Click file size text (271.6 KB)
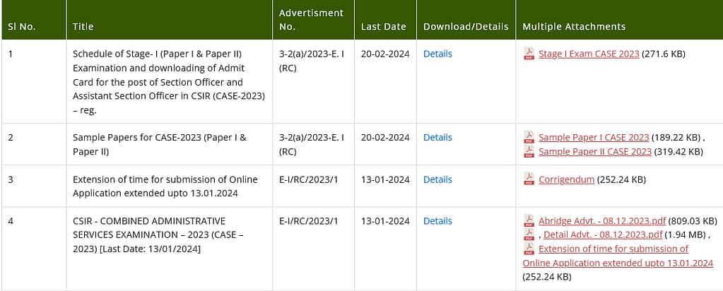This screenshot has width=723, height=291. pos(664,54)
